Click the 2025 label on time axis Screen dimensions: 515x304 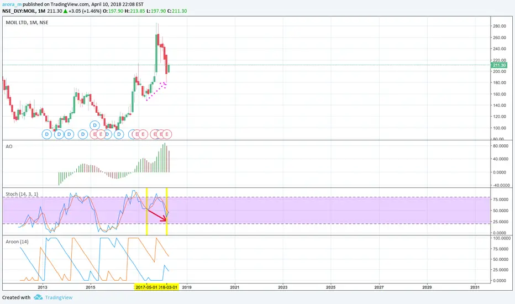(x=331, y=287)
